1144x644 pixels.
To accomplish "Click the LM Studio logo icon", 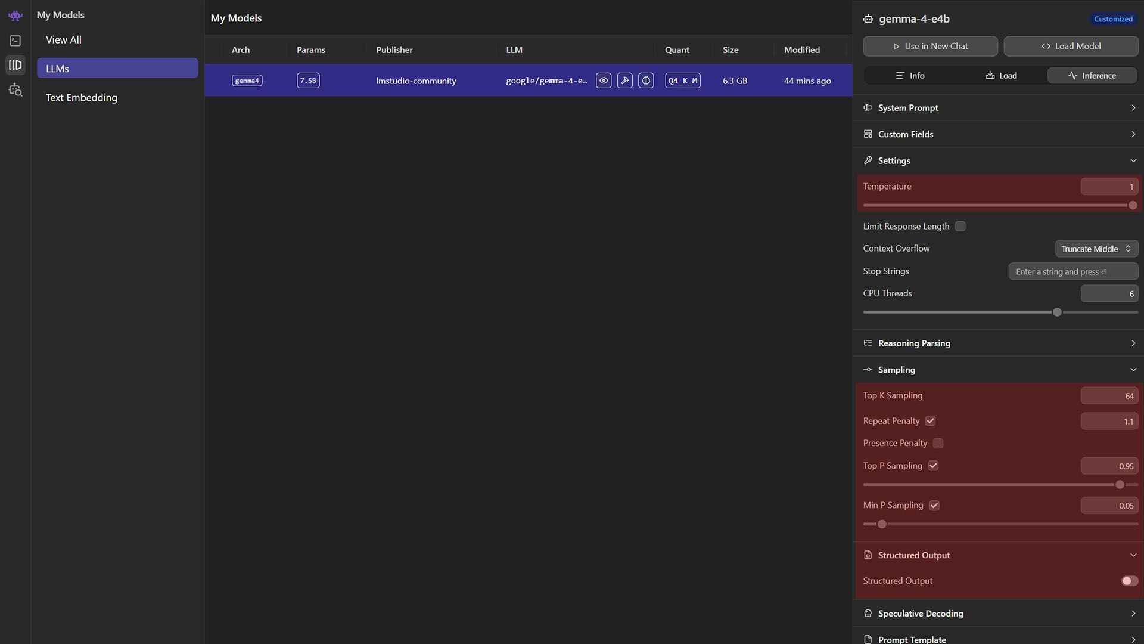I will point(15,16).
